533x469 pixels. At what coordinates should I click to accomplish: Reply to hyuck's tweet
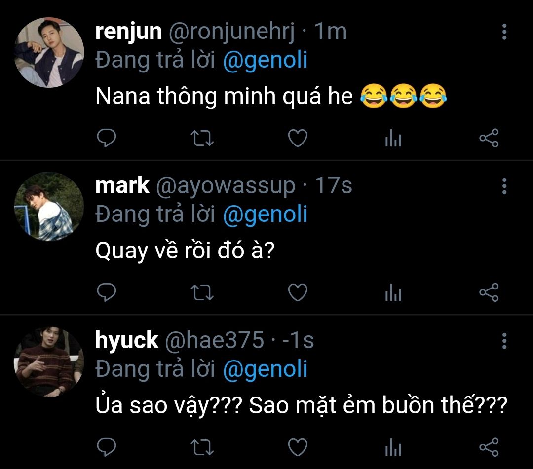coord(106,447)
